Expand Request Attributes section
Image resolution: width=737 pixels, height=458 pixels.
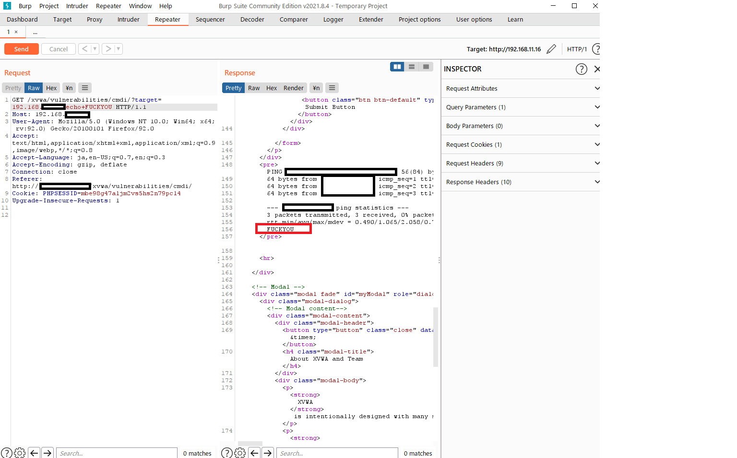pyautogui.click(x=521, y=88)
